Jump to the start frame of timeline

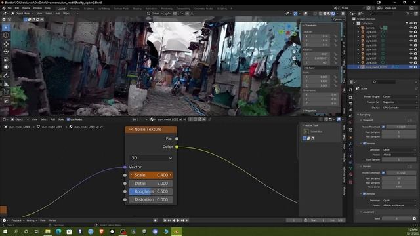[165, 220]
